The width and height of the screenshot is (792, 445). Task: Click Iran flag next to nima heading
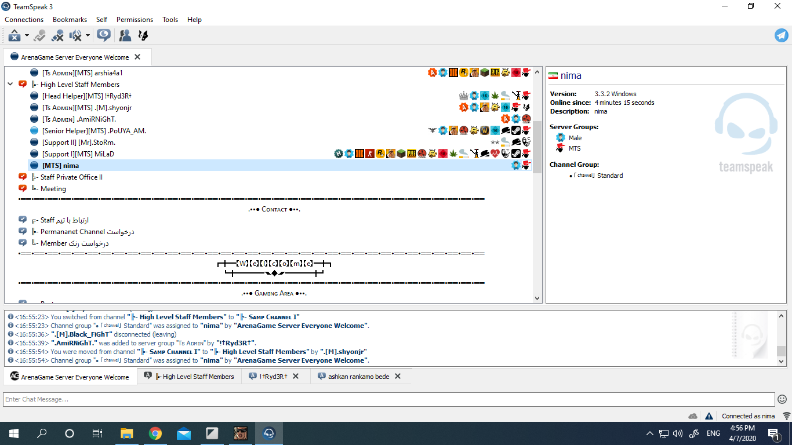[553, 76]
